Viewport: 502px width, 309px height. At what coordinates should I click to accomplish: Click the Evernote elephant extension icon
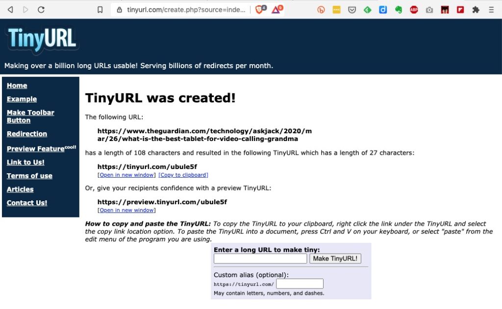pyautogui.click(x=399, y=10)
